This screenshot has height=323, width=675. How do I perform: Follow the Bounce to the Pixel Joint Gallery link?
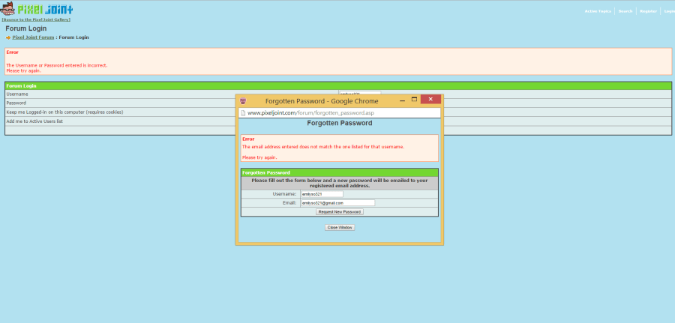coord(36,19)
